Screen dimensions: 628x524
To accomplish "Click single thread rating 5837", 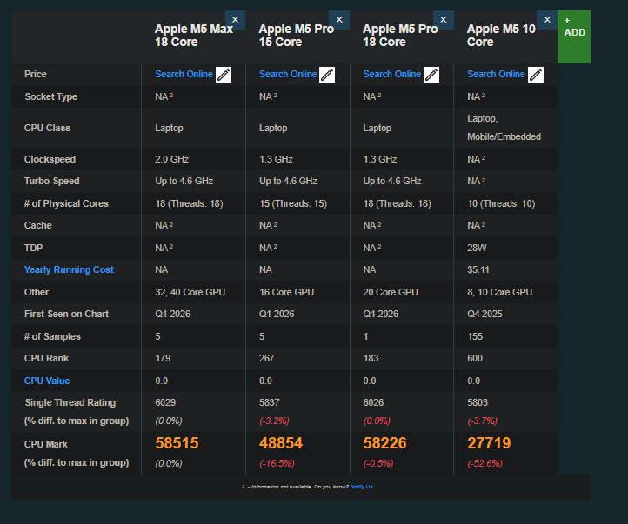I will click(269, 403).
